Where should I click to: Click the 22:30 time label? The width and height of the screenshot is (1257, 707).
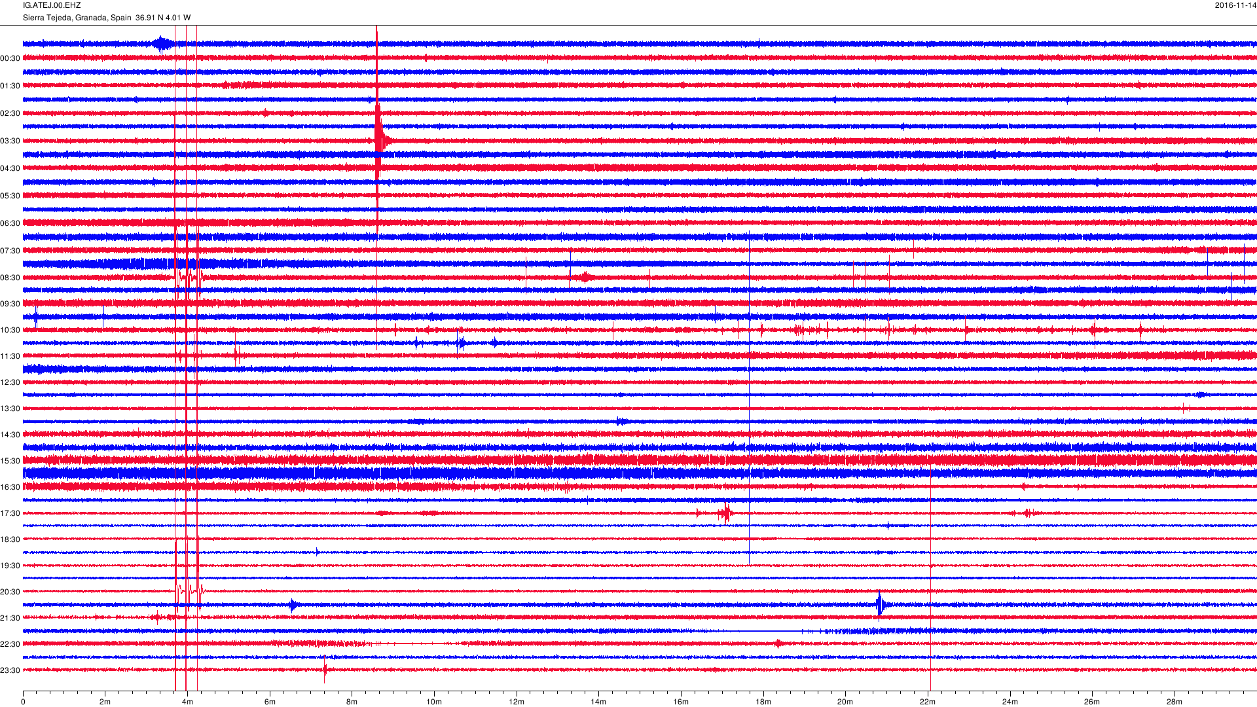10,644
